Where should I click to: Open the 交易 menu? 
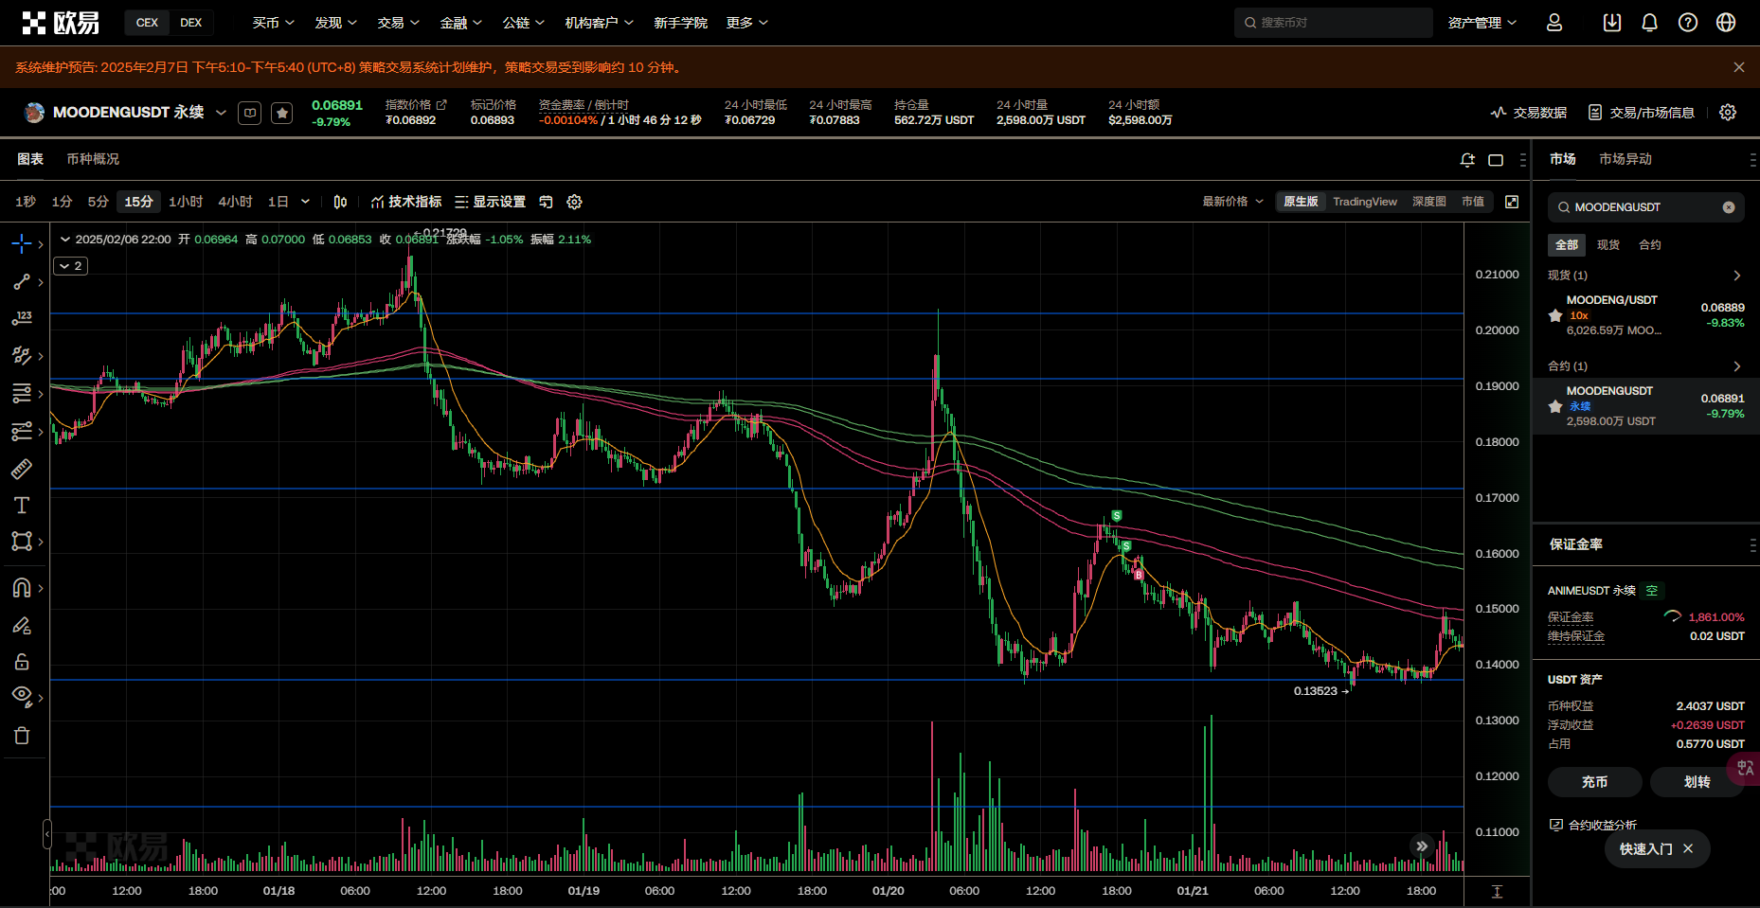398,23
